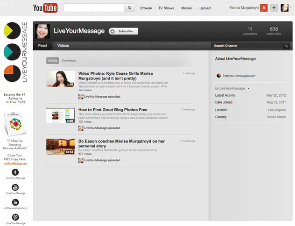Click the 'May 22, 2012' latest activity date
This screenshot has height=226, width=295.
(x=276, y=95)
